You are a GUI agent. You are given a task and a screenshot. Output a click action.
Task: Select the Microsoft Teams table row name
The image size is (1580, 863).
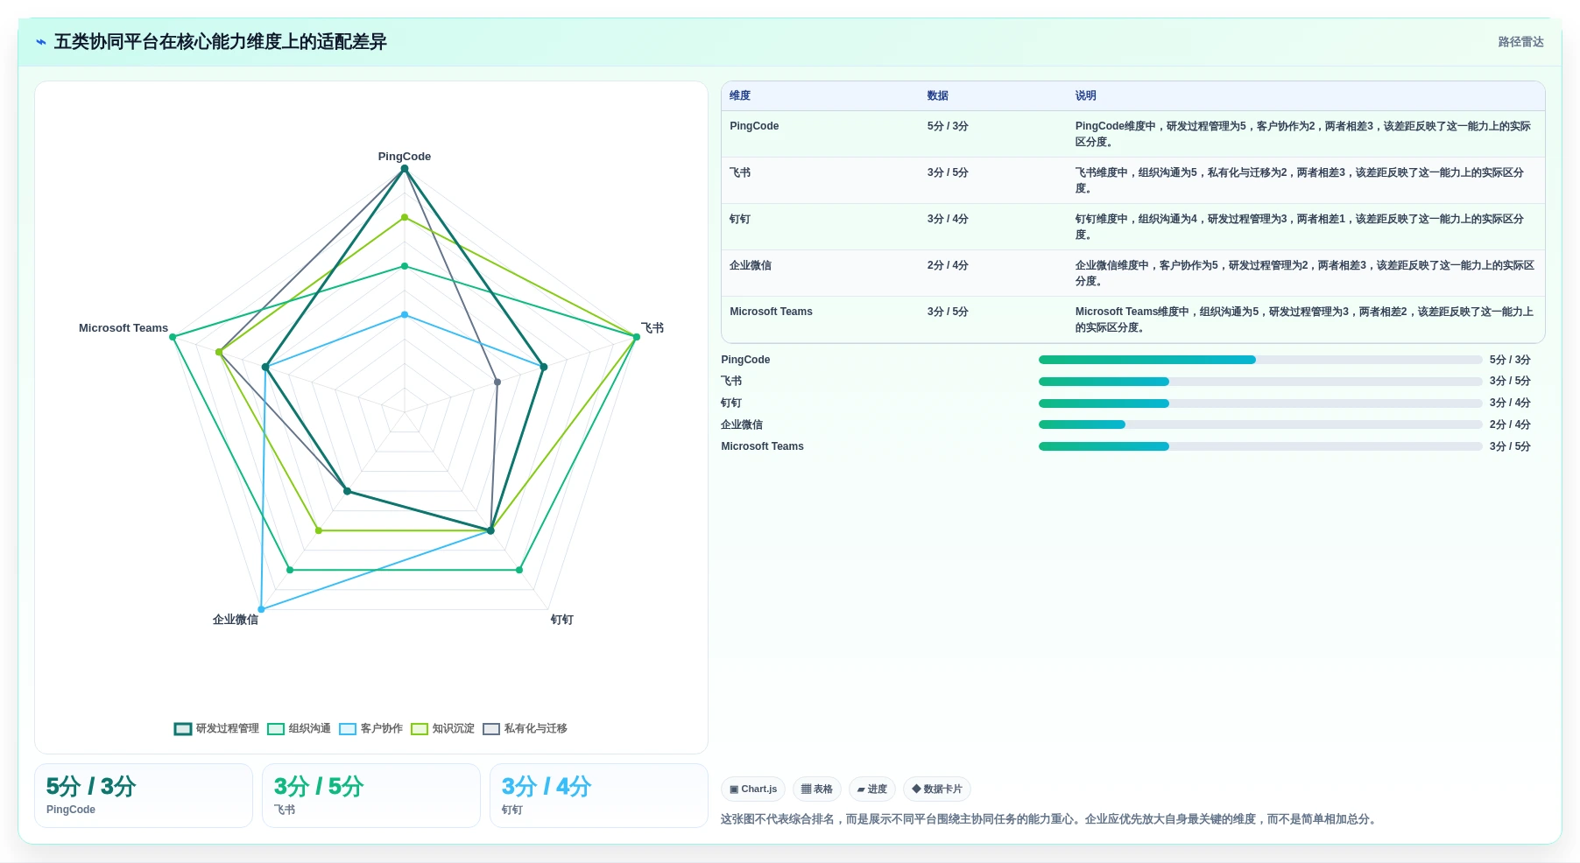(771, 312)
